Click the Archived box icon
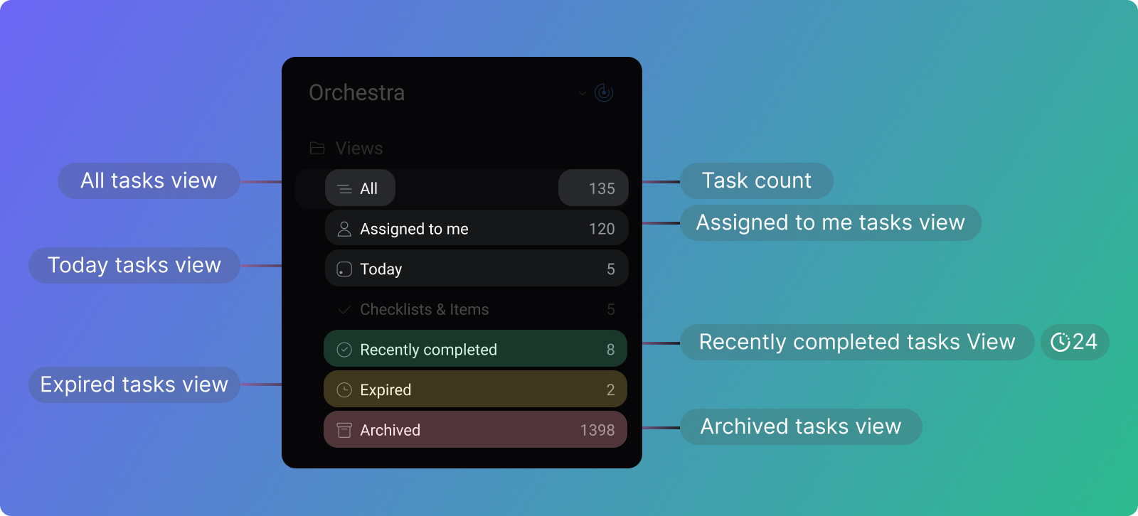The image size is (1138, 516). tap(344, 430)
